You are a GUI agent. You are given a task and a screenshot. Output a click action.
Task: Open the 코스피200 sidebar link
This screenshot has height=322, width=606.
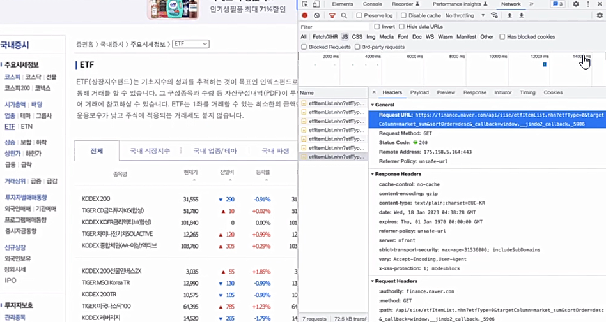(x=17, y=88)
